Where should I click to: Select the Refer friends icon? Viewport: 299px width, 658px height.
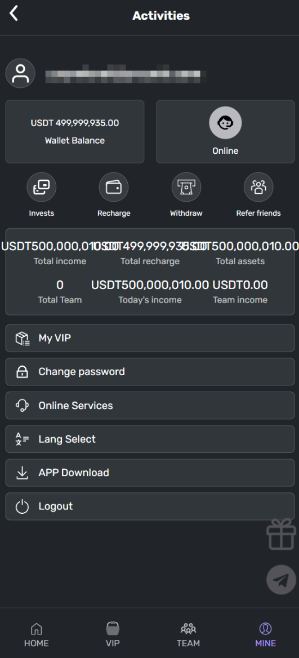258,187
